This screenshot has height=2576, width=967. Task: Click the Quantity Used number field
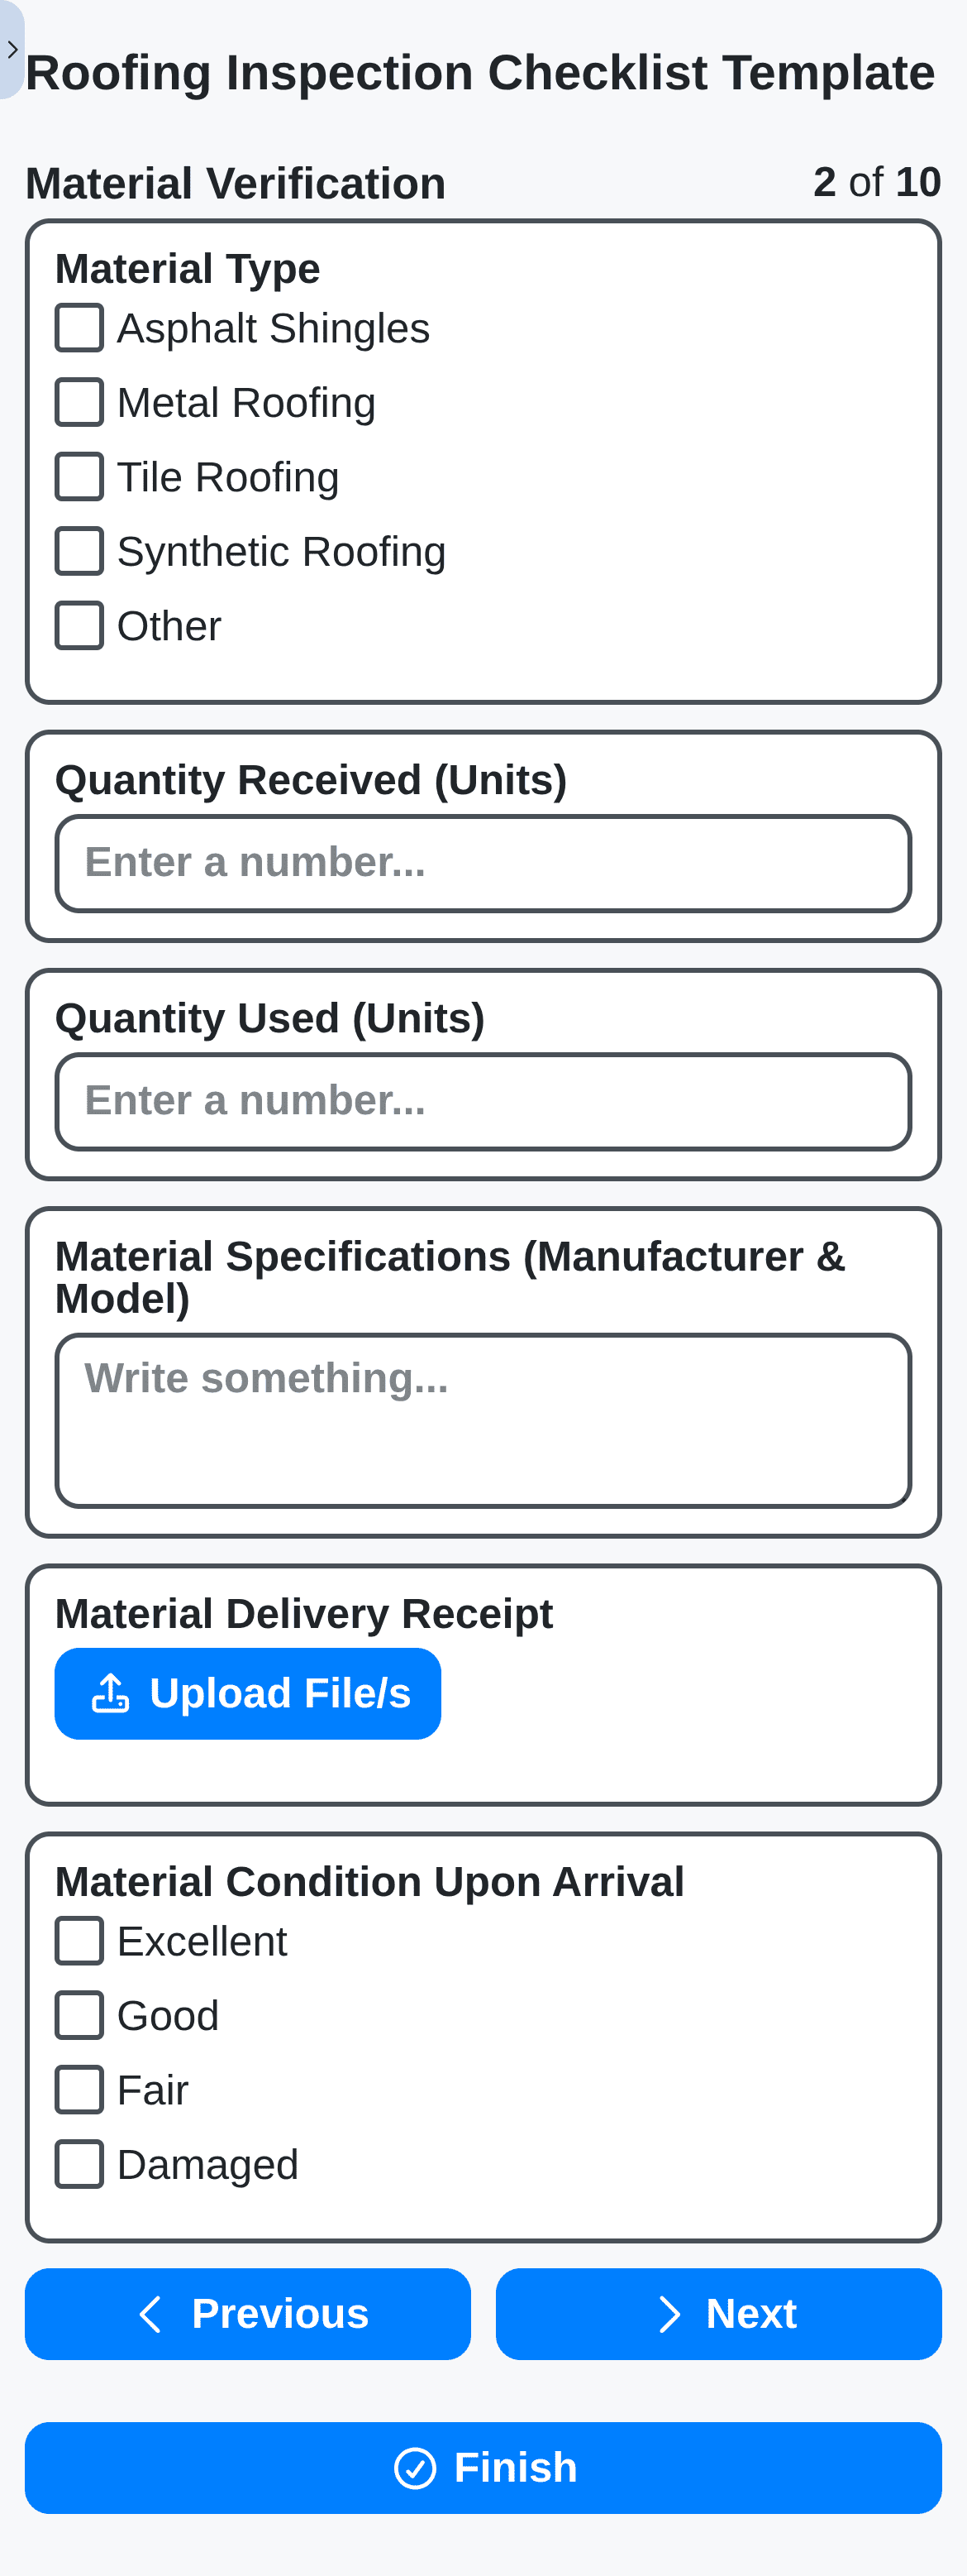483,1101
